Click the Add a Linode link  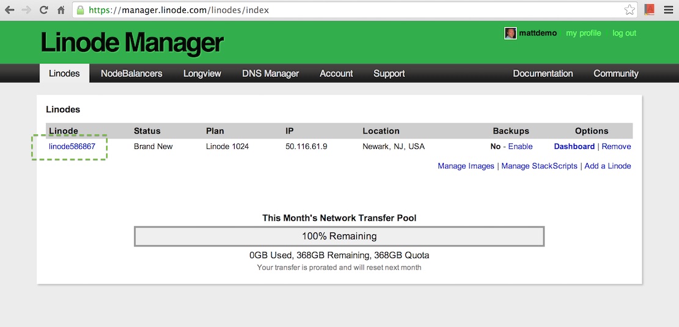pyautogui.click(x=608, y=166)
